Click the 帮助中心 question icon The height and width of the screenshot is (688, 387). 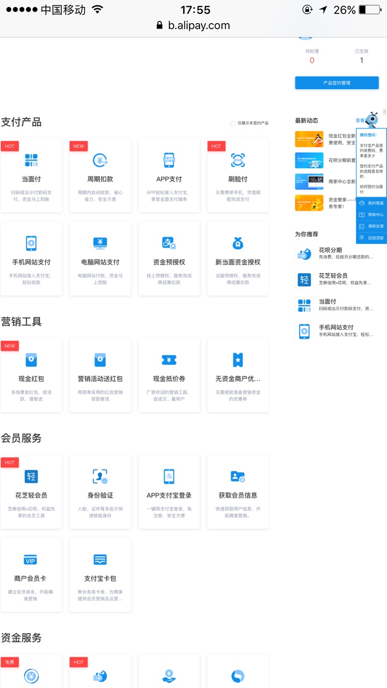(x=362, y=214)
